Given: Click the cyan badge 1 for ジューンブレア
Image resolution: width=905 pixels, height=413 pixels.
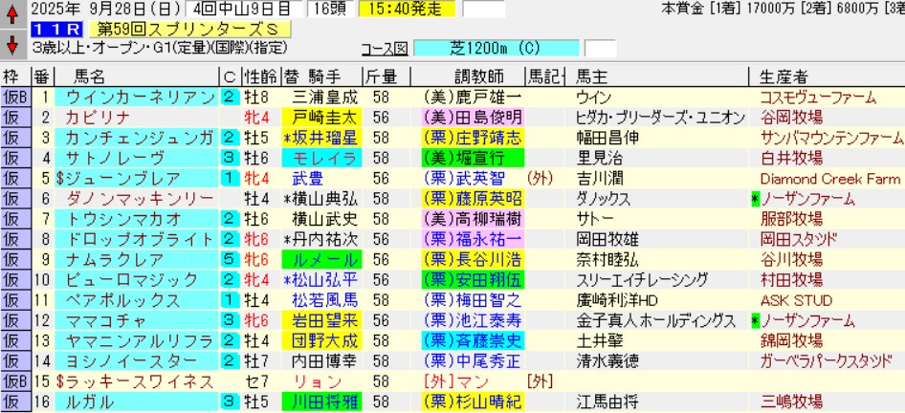Looking at the screenshot, I should pyautogui.click(x=230, y=179).
